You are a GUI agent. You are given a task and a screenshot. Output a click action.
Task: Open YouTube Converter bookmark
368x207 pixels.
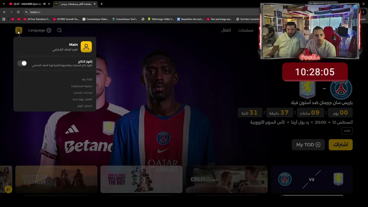pyautogui.click(x=248, y=19)
